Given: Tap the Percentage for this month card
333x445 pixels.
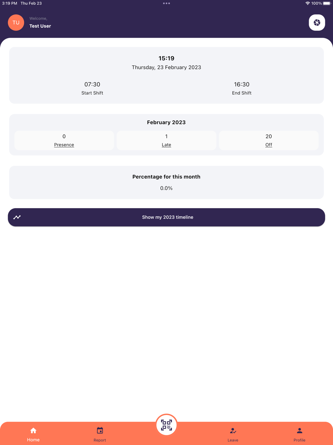Looking at the screenshot, I should click(x=166, y=182).
